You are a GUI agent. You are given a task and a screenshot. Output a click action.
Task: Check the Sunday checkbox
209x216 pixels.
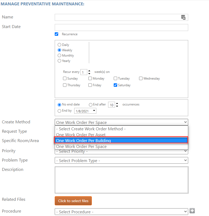click(x=65, y=78)
